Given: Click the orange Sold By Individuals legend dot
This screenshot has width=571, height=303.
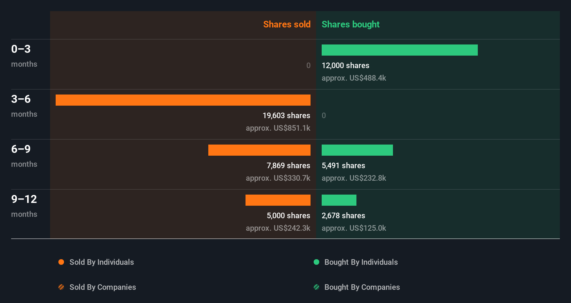Looking at the screenshot, I should coord(61,262).
